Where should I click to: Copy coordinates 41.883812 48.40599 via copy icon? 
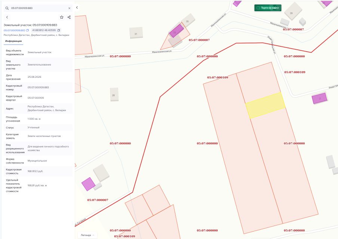point(59,30)
